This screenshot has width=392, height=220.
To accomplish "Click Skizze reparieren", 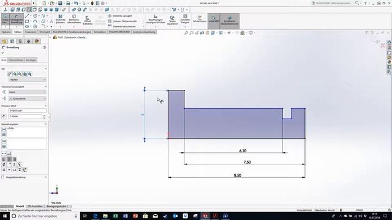I will pos(172,20).
